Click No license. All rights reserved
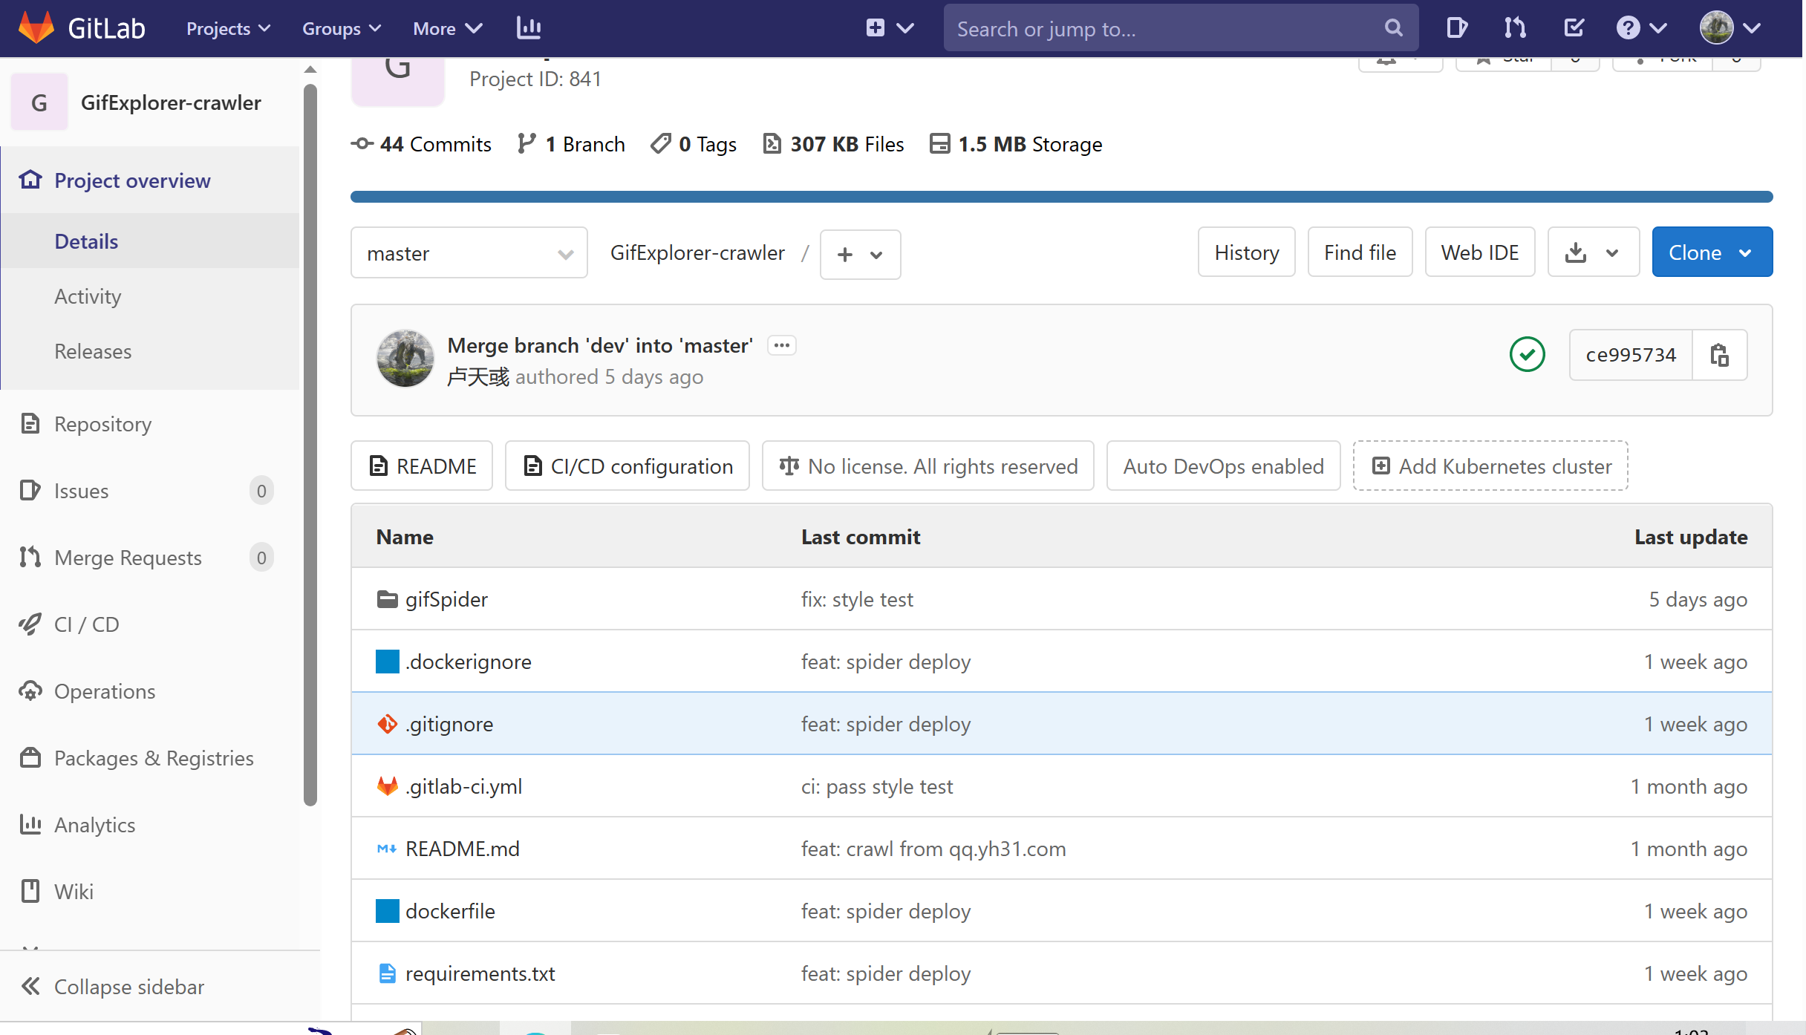The image size is (1806, 1035). (928, 466)
